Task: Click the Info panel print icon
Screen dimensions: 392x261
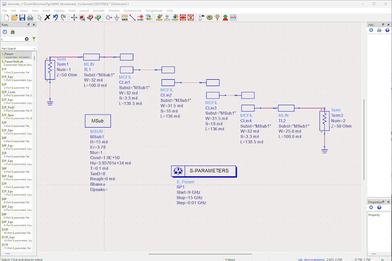Action: tap(379, 30)
